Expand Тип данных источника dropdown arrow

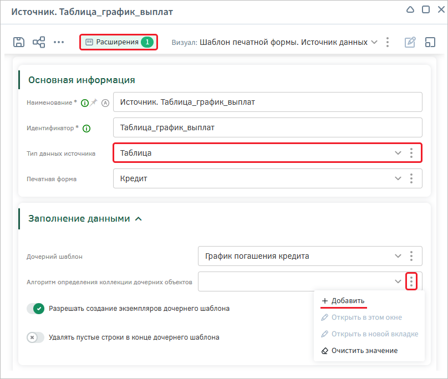pyautogui.click(x=398, y=153)
